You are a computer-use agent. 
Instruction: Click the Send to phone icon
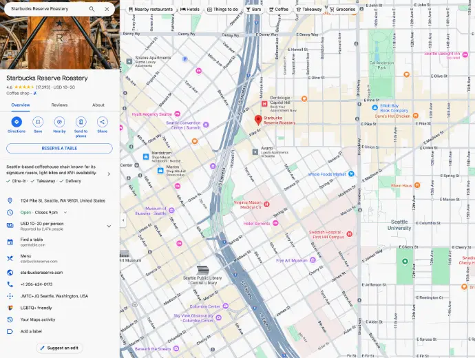coord(81,122)
